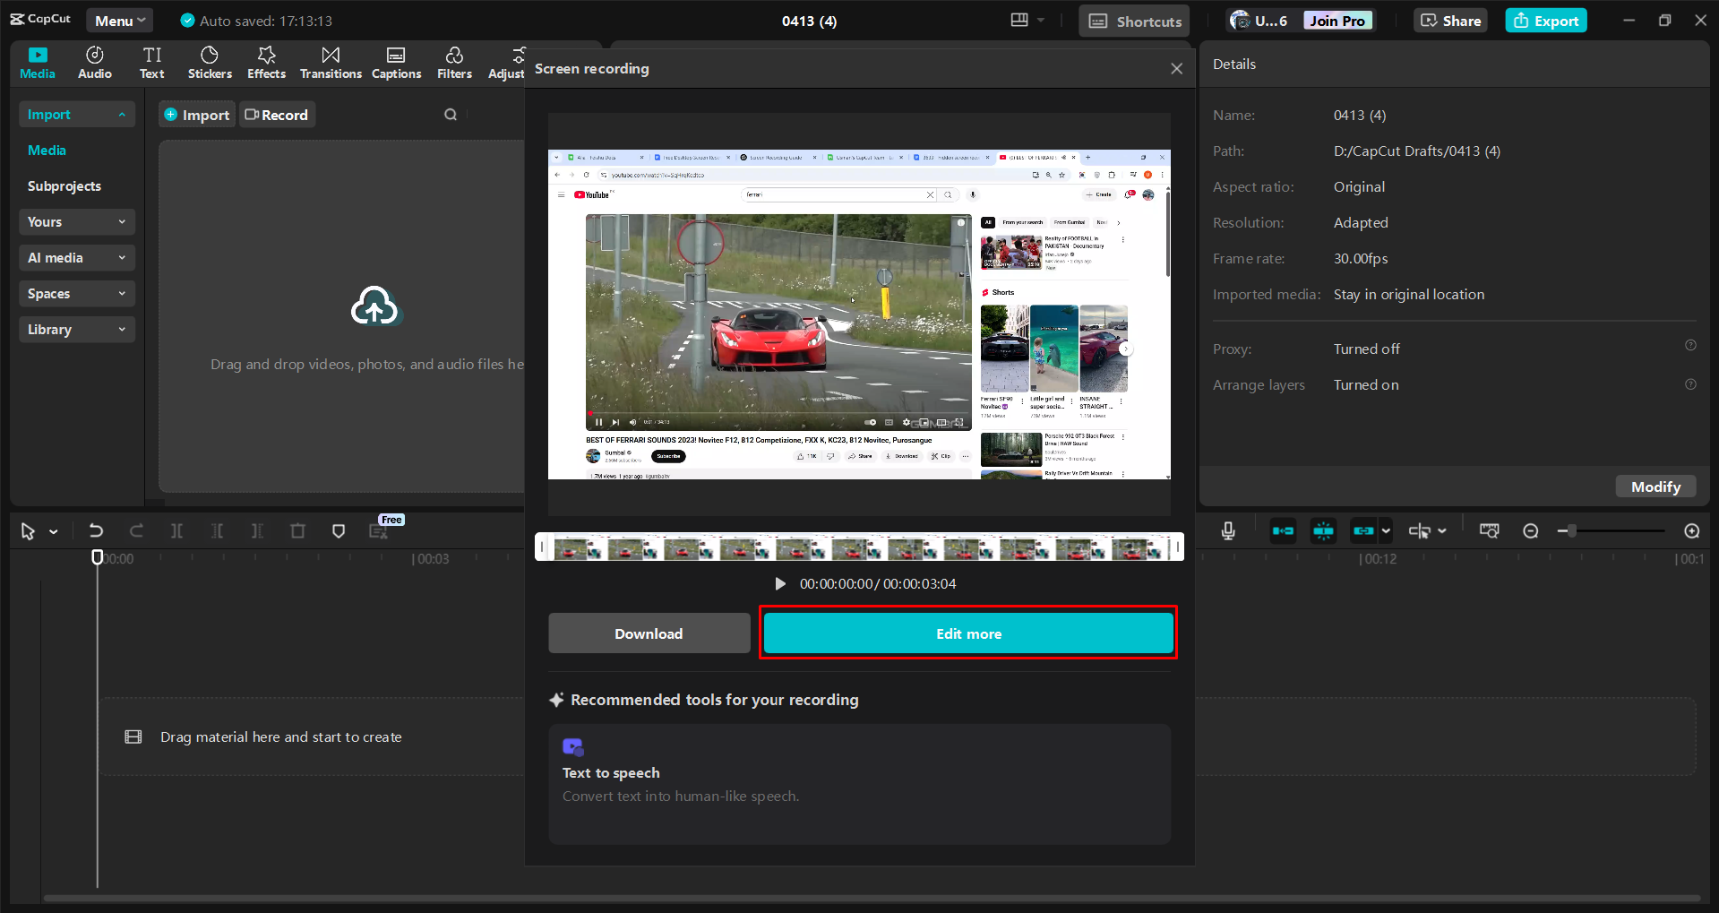Viewport: 1719px width, 913px height.
Task: Toggle the auto ripple delete option
Action: [1283, 530]
